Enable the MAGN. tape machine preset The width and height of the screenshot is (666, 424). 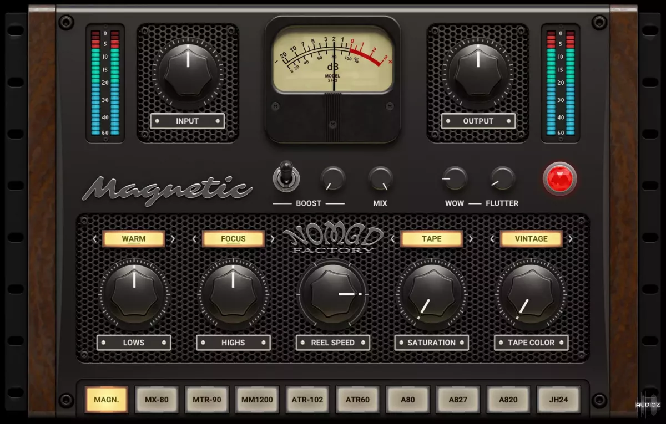pos(107,399)
